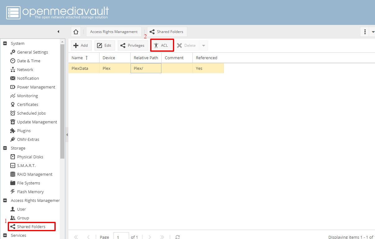Select the PlexData row
Viewport: 375px width, 239px height.
point(80,68)
